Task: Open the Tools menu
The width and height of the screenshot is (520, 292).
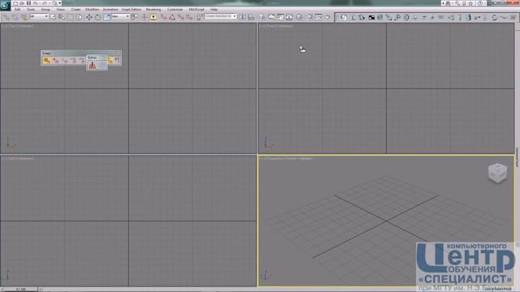Action: 31,9
